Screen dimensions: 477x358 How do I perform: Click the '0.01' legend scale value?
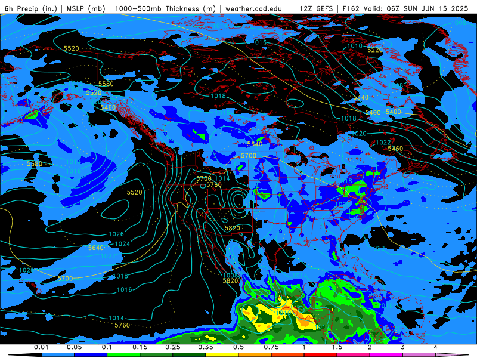tap(41, 347)
